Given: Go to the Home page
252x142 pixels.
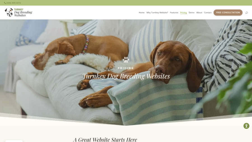Looking at the screenshot, I should (142, 13).
